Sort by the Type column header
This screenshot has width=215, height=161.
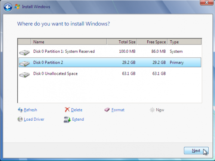pyautogui.click(x=185, y=42)
